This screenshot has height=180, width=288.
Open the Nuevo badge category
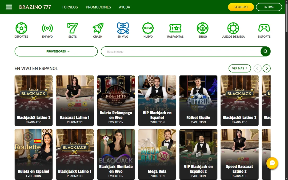[148, 30]
